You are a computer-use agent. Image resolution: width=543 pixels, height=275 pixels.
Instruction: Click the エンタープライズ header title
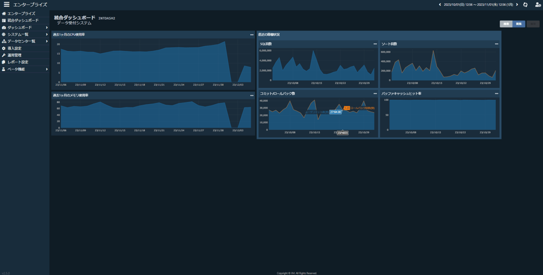tap(30, 4)
